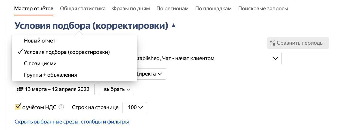Select 'Группы + объявления' menu entry

pos(50,75)
